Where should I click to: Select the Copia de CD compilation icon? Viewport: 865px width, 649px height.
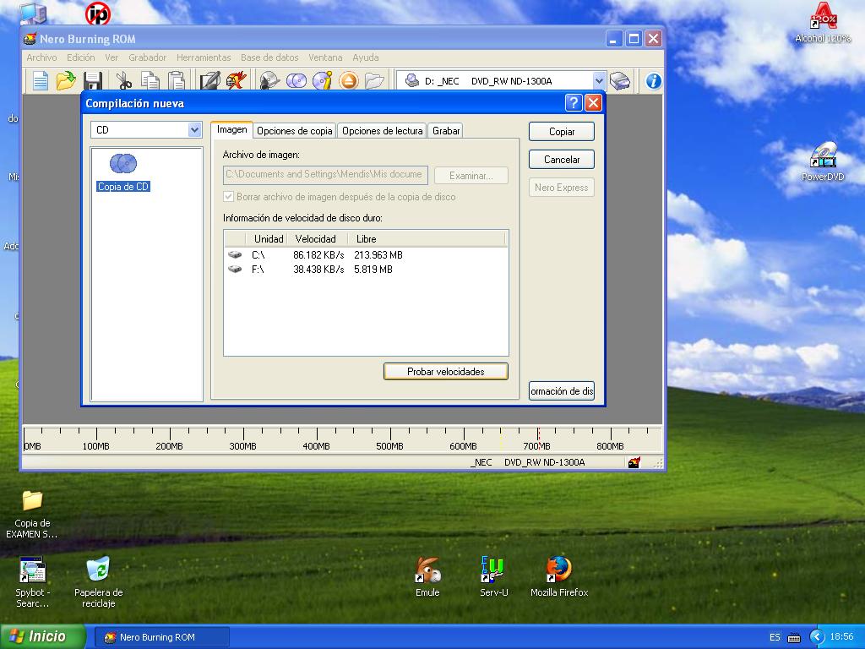123,172
